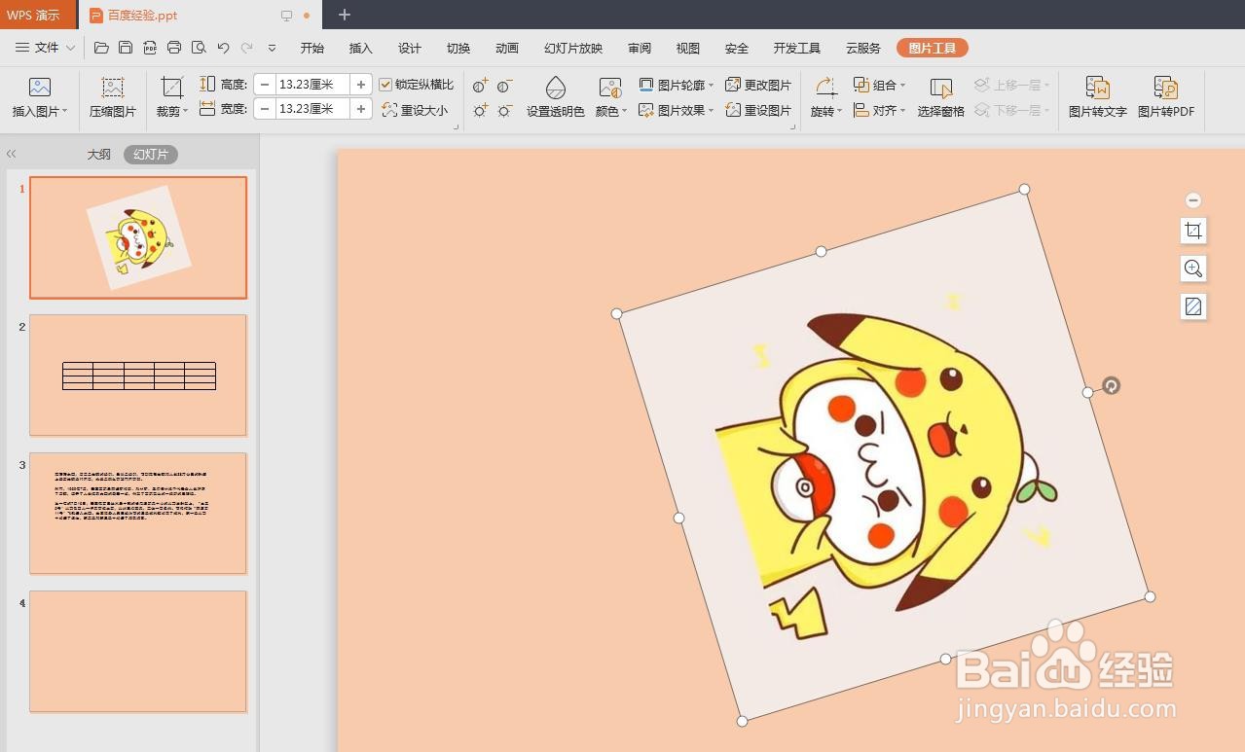Decrease 宽度 width with minus button
Screen dimensions: 1245x752
265,109
